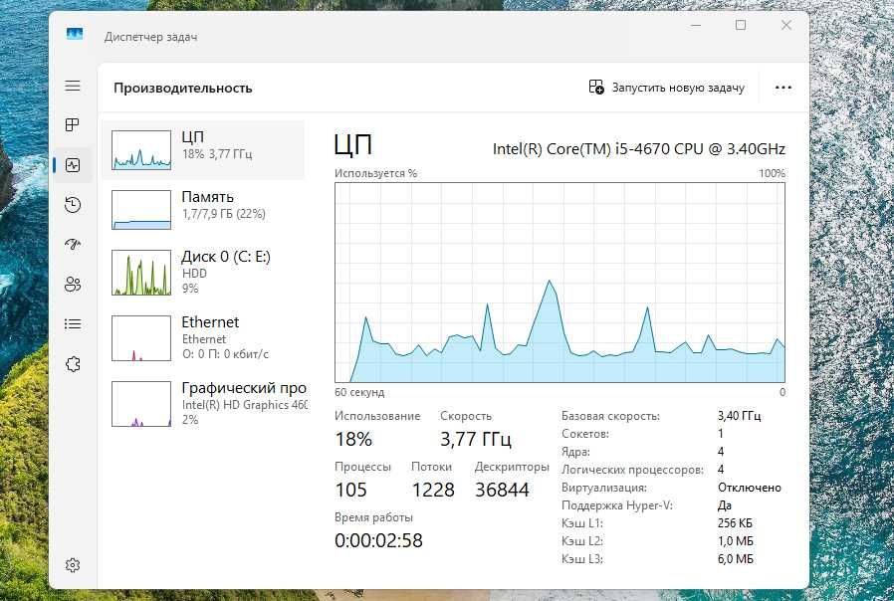Screen dimensions: 894x601
Task: Click the Диск 0 mini graph thumbnail
Action: pyautogui.click(x=141, y=273)
